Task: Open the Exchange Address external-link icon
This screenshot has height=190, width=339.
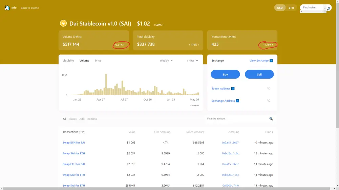Action: tap(237, 101)
